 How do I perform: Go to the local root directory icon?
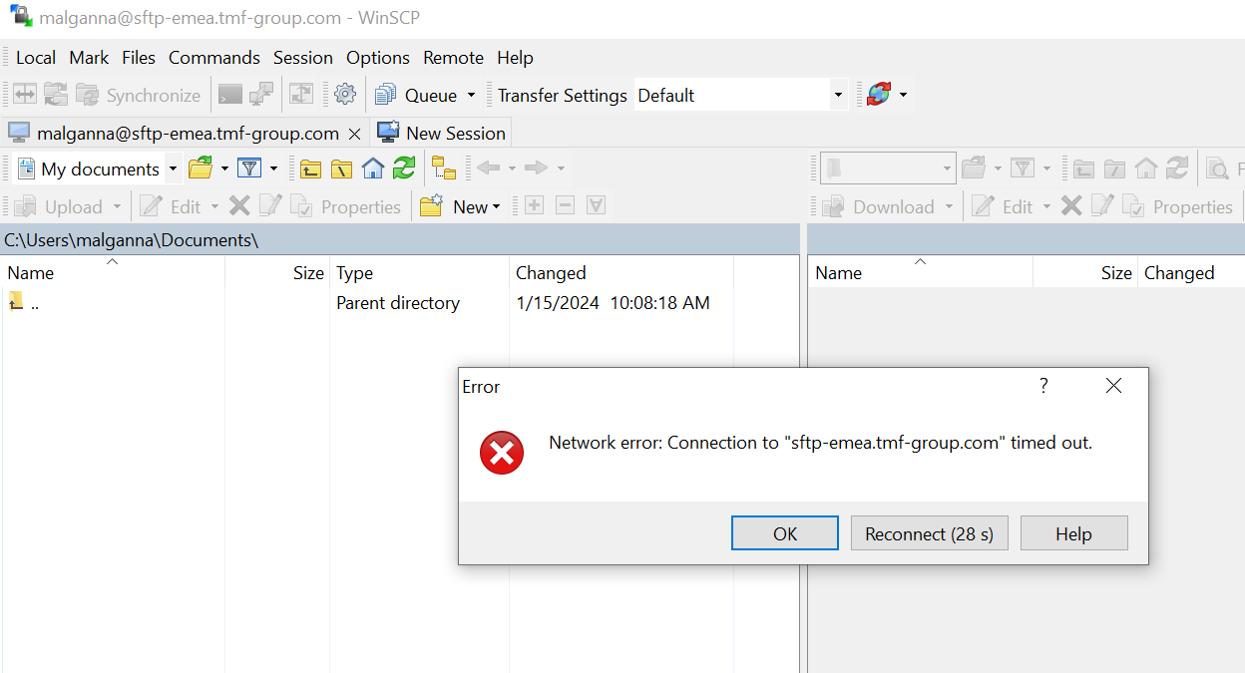pyautogui.click(x=342, y=168)
